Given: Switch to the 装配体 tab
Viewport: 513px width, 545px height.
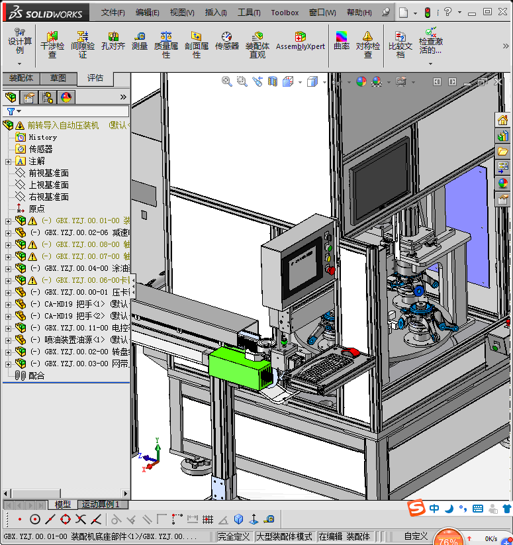Looking at the screenshot, I should pyautogui.click(x=21, y=78).
